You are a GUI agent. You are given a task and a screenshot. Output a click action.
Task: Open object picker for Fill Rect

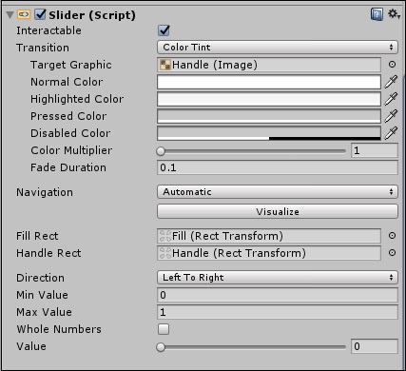point(392,236)
